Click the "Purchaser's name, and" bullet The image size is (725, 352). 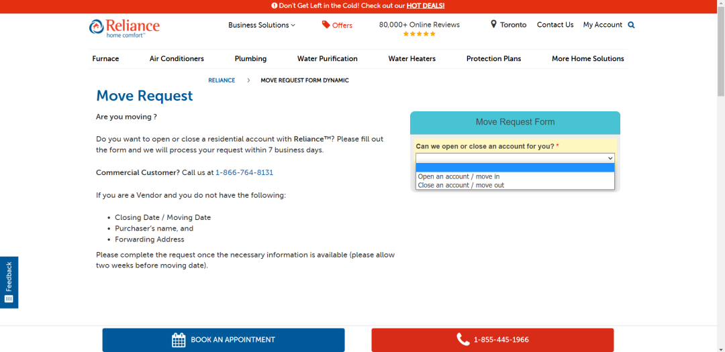154,229
